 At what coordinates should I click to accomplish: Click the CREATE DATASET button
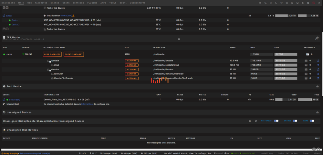point(74,54)
